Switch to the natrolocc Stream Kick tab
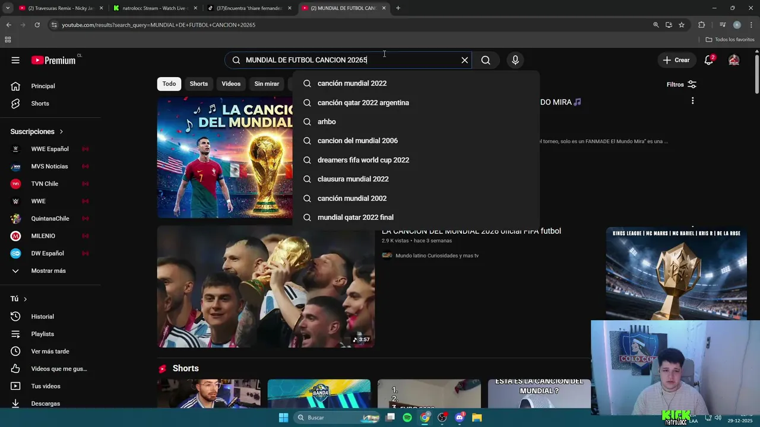The image size is (760, 427). click(x=156, y=8)
